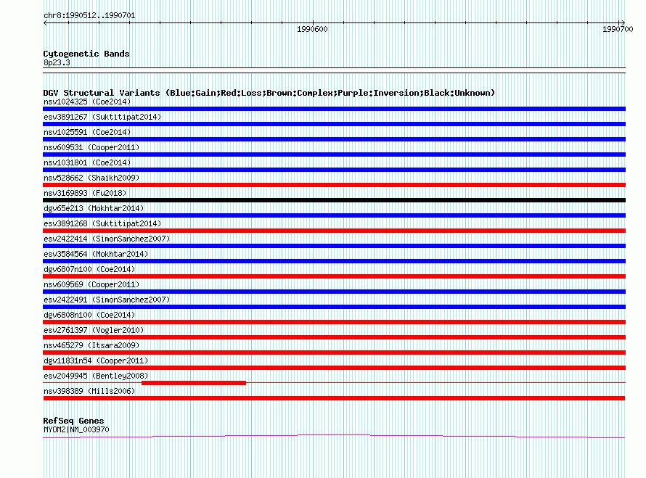Click the Cytogenetic Bands track heading
The image size is (646, 478).
coord(86,54)
